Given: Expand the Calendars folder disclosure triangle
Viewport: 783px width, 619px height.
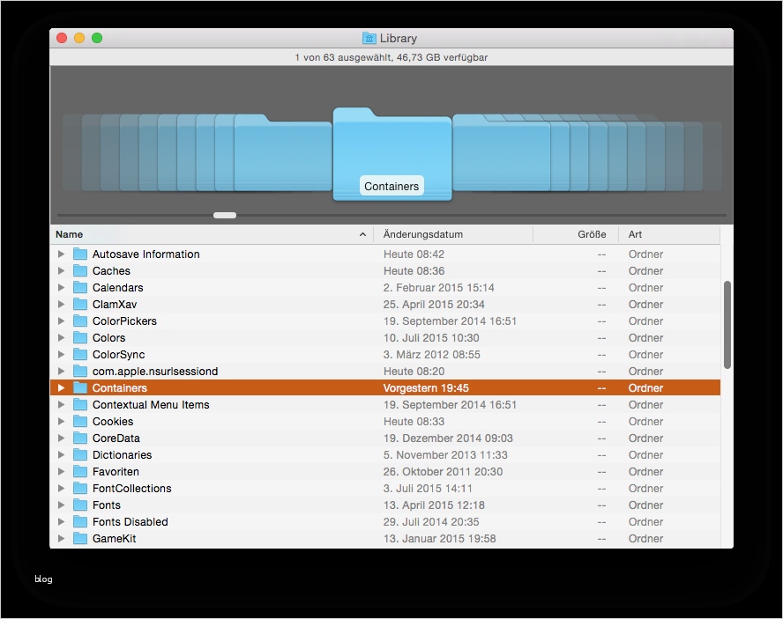Looking at the screenshot, I should 61,287.
